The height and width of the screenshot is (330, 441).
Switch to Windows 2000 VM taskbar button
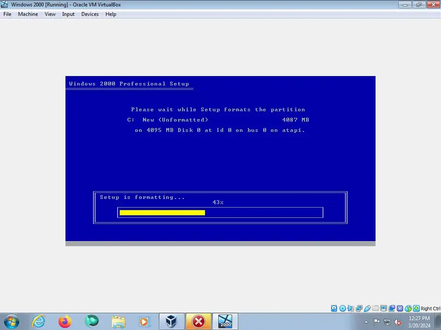point(225,321)
